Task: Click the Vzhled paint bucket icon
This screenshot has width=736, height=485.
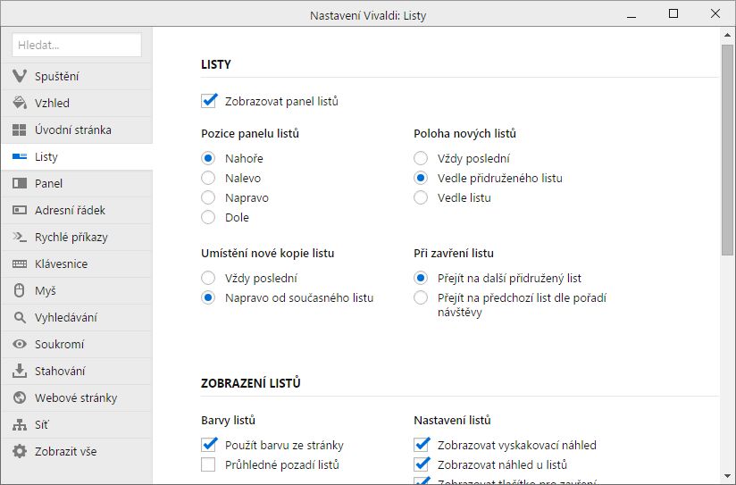Action: pos(20,104)
